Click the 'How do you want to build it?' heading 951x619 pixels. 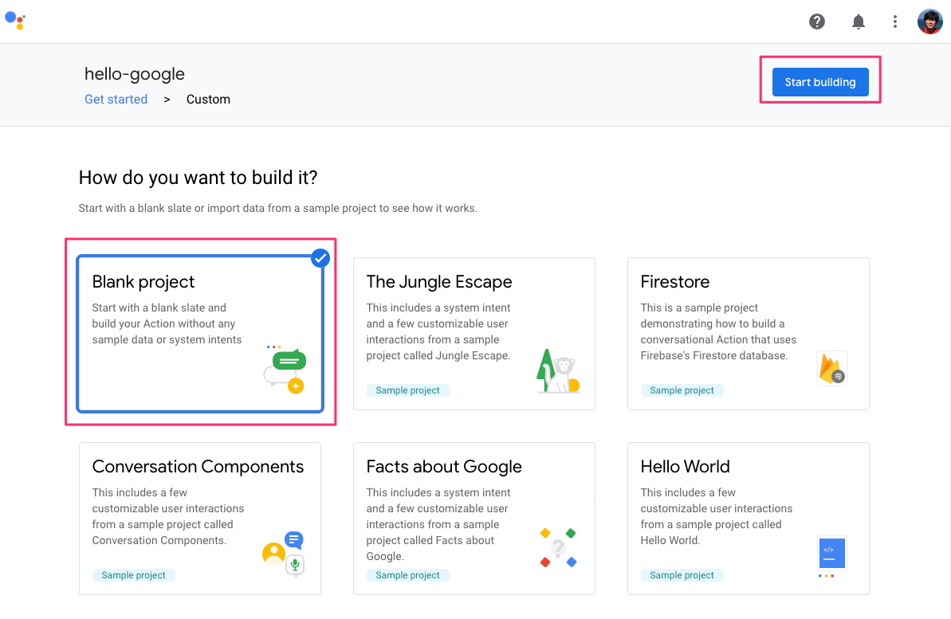pos(198,178)
